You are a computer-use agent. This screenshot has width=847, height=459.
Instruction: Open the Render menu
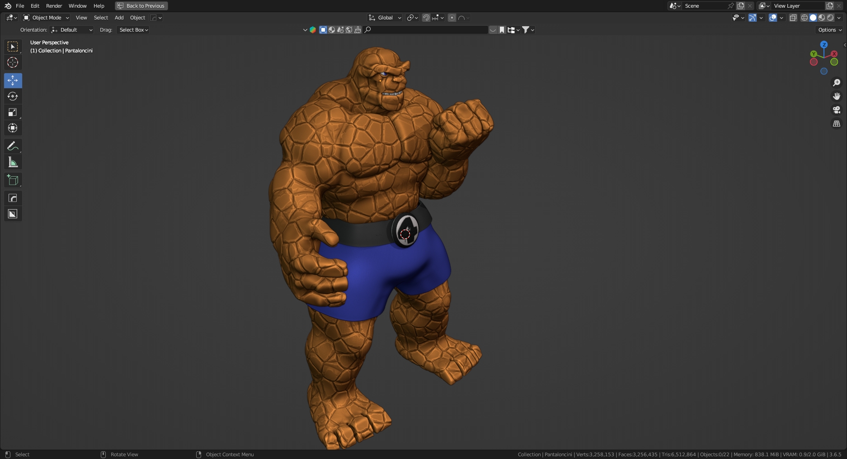[54, 6]
